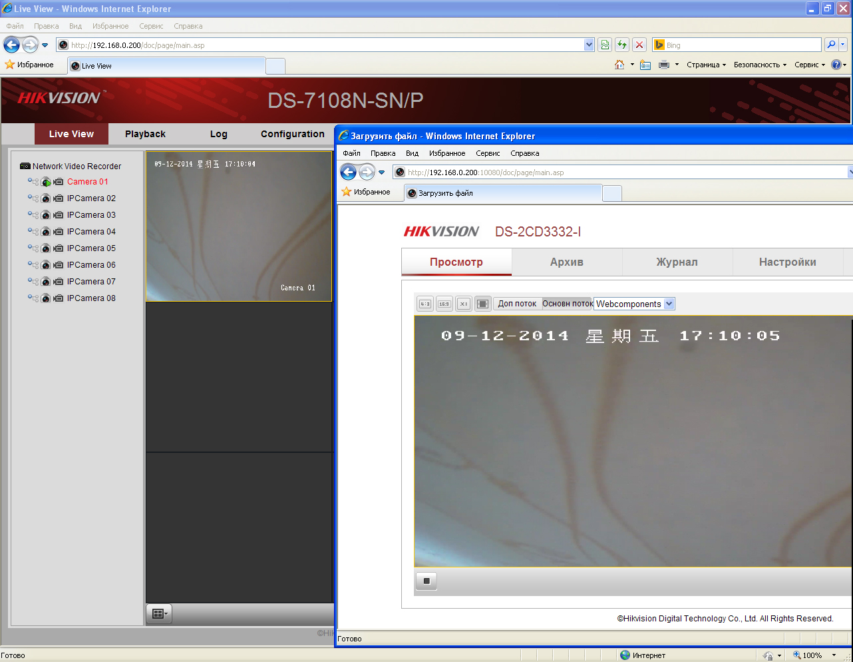Click the Bing search input field

tap(737, 45)
